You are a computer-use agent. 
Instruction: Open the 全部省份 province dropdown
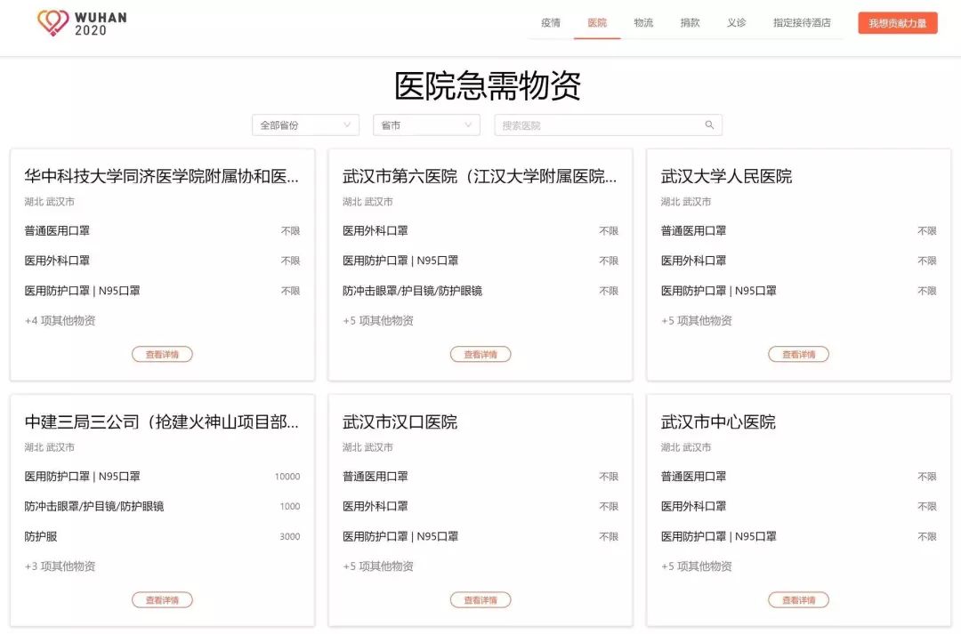tap(304, 124)
